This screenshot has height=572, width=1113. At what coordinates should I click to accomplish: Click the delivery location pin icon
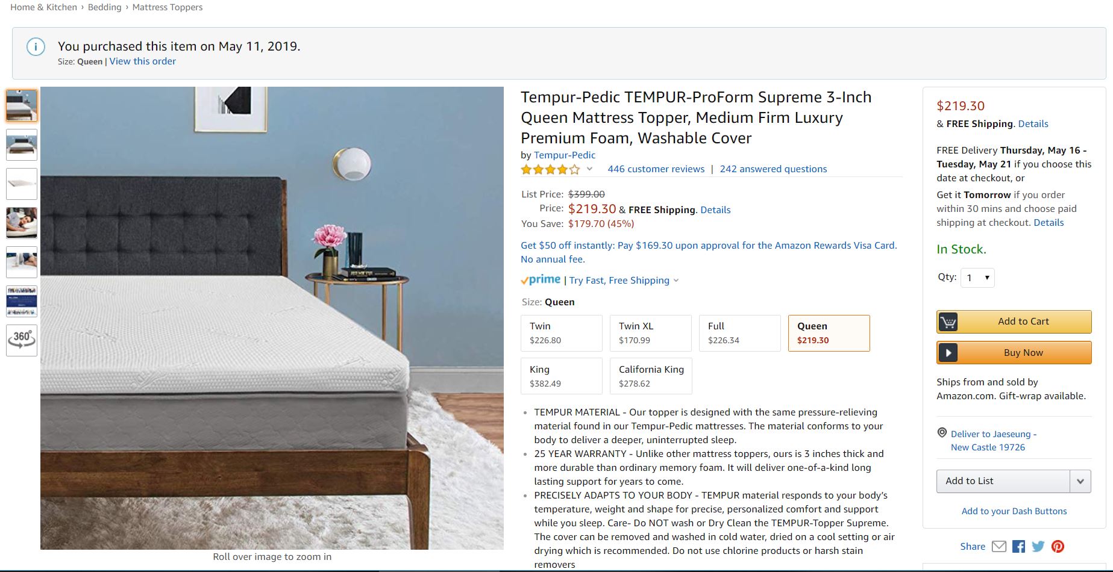pyautogui.click(x=942, y=433)
